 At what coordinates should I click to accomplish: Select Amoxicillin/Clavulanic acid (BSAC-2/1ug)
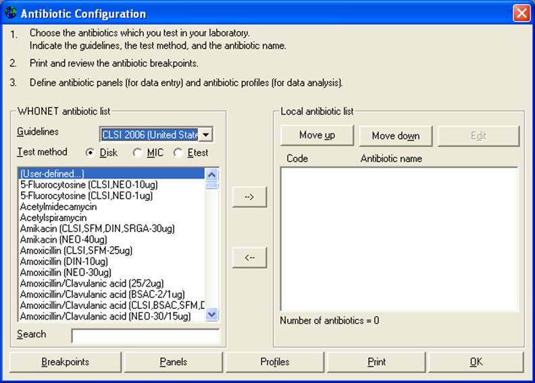111,294
